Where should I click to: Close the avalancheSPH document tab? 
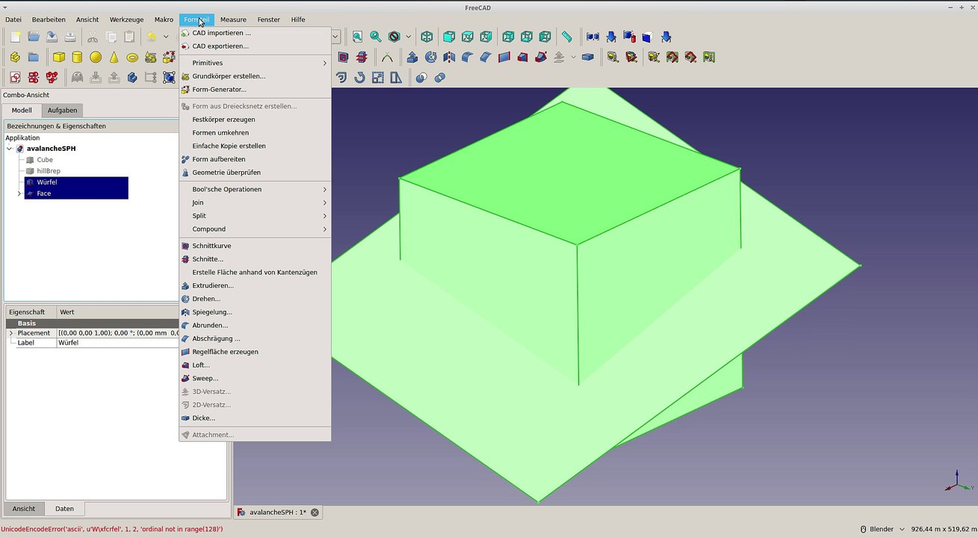click(x=315, y=513)
